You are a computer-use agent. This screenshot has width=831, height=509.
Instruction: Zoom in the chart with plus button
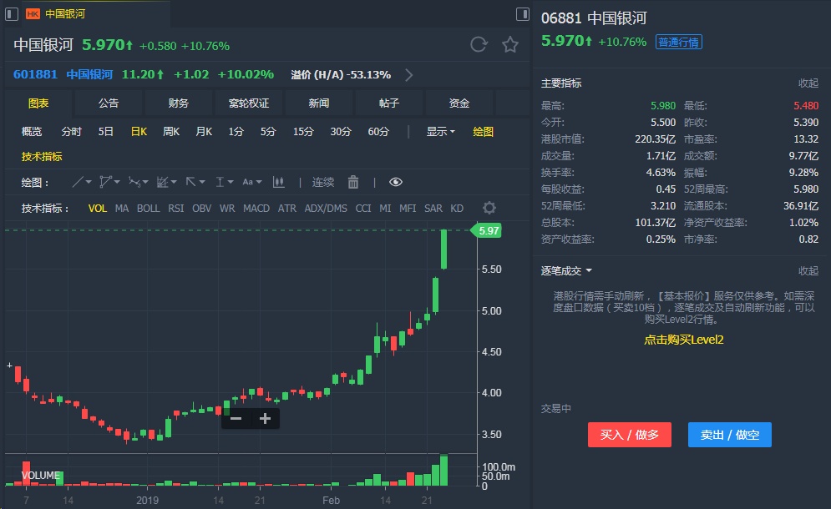[x=265, y=418]
